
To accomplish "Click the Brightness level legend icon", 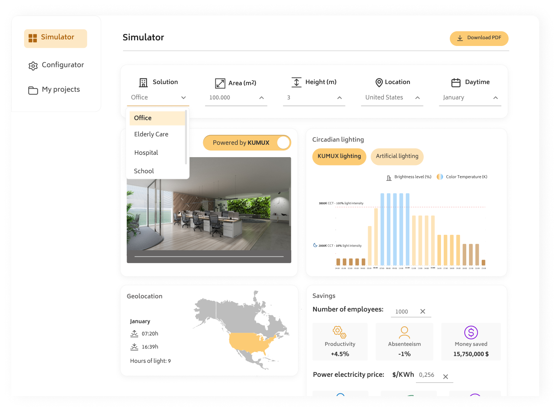I will click(389, 177).
